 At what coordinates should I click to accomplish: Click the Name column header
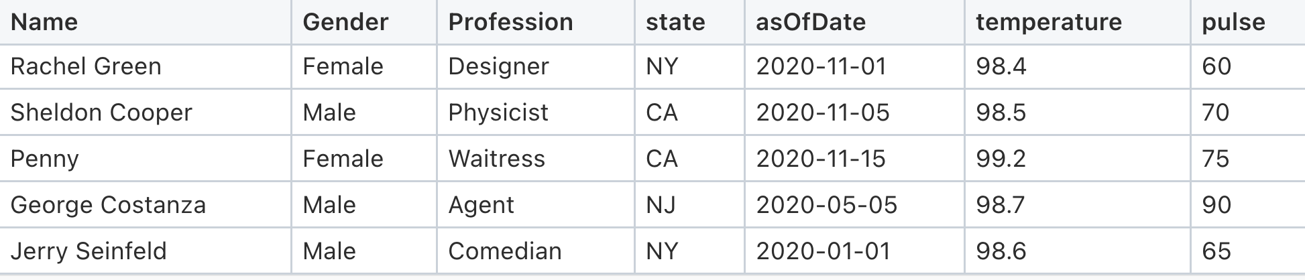pos(44,22)
